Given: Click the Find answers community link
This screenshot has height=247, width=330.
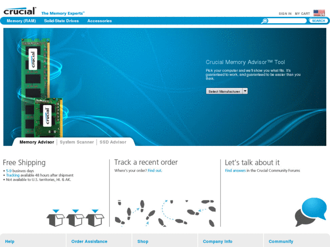Looking at the screenshot, I should click(x=235, y=170).
